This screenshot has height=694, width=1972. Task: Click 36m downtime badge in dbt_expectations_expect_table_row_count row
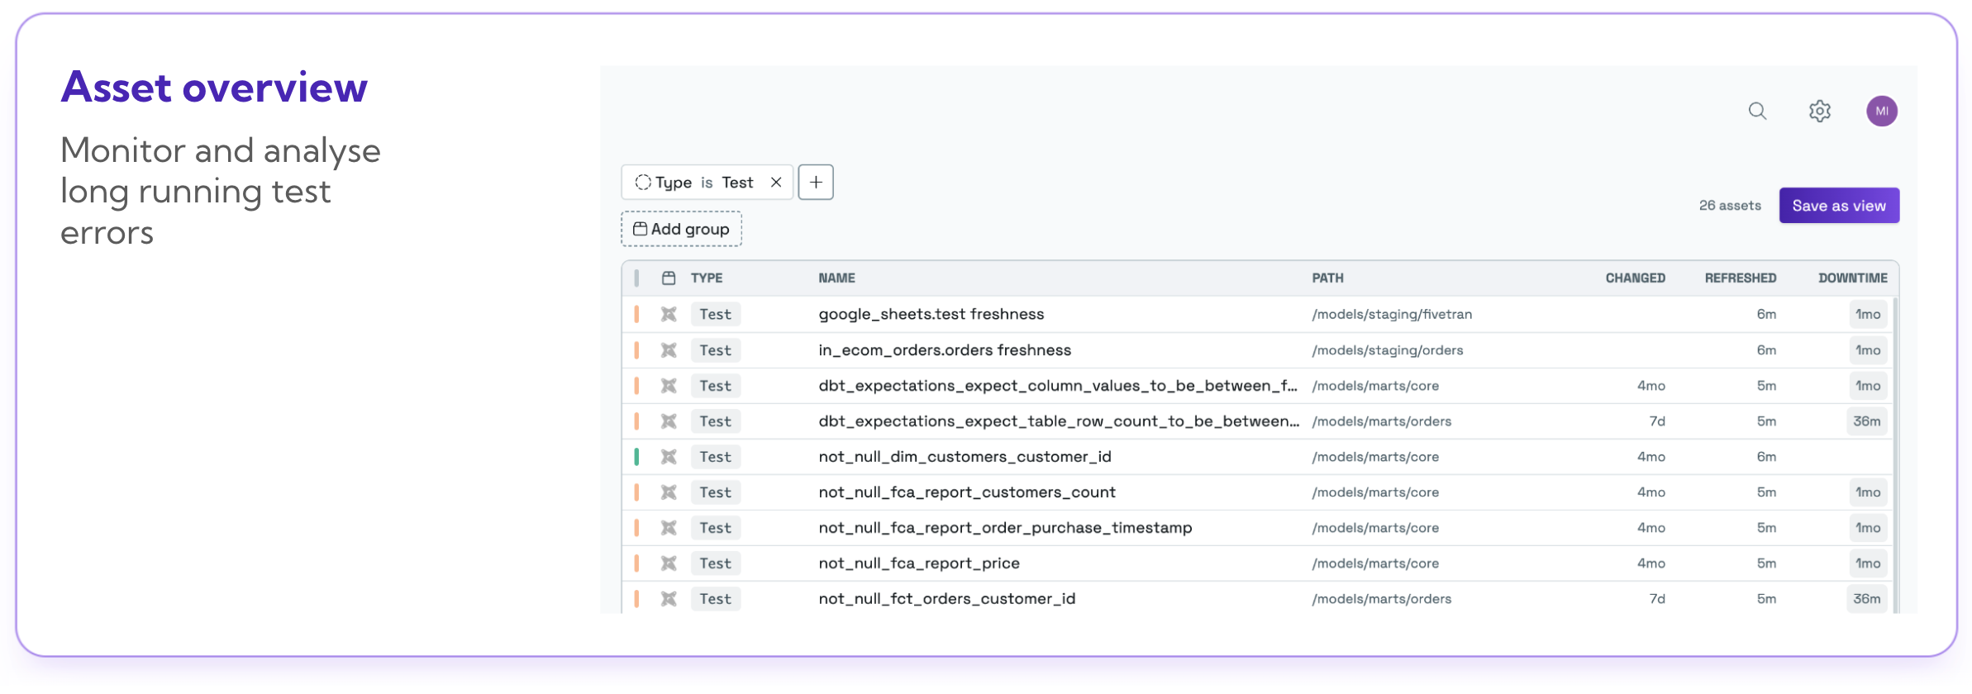coord(1866,421)
